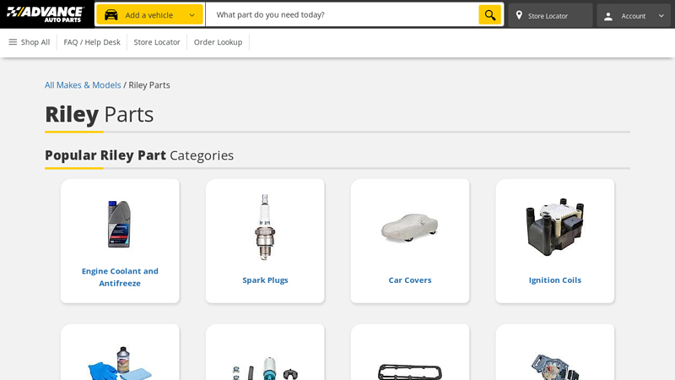Focus the part search input field
Viewport: 675px width, 380px height.
coord(342,15)
